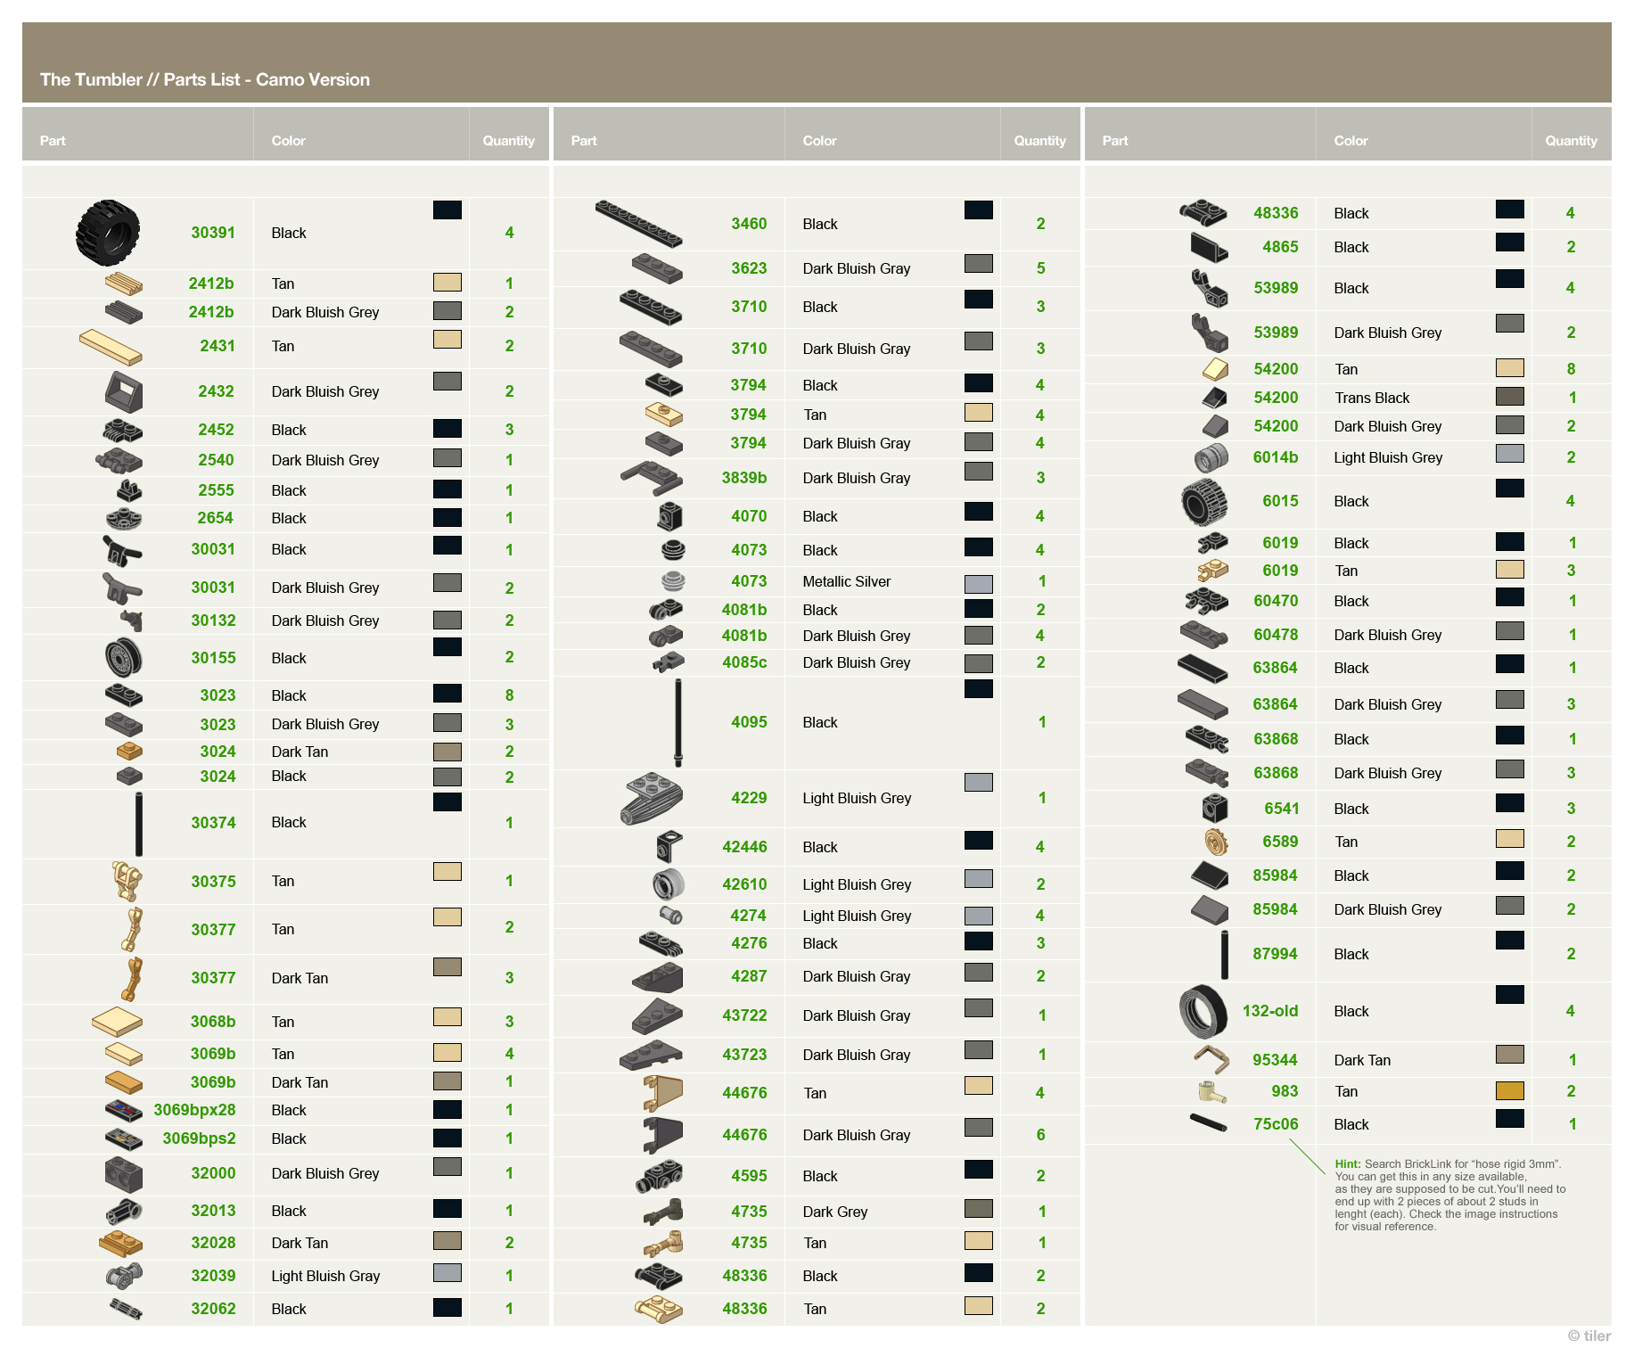Image resolution: width=1634 pixels, height=1348 pixels.
Task: Select the 43723 wing plate image
Action: pos(651,1055)
